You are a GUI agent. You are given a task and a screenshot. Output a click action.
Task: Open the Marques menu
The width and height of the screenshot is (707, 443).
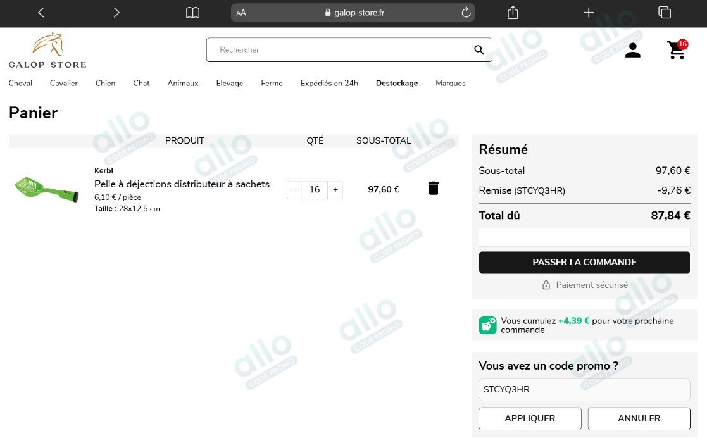451,84
